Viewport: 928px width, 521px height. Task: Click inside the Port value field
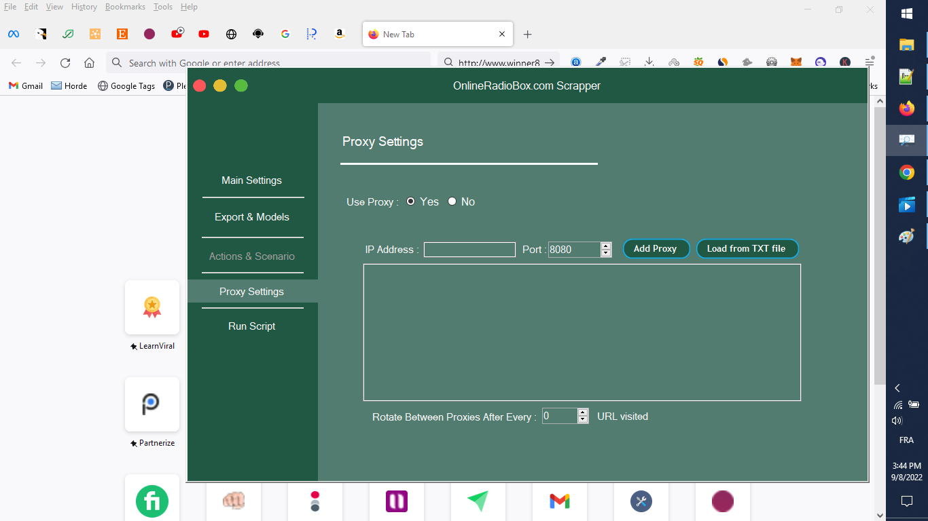coord(574,250)
